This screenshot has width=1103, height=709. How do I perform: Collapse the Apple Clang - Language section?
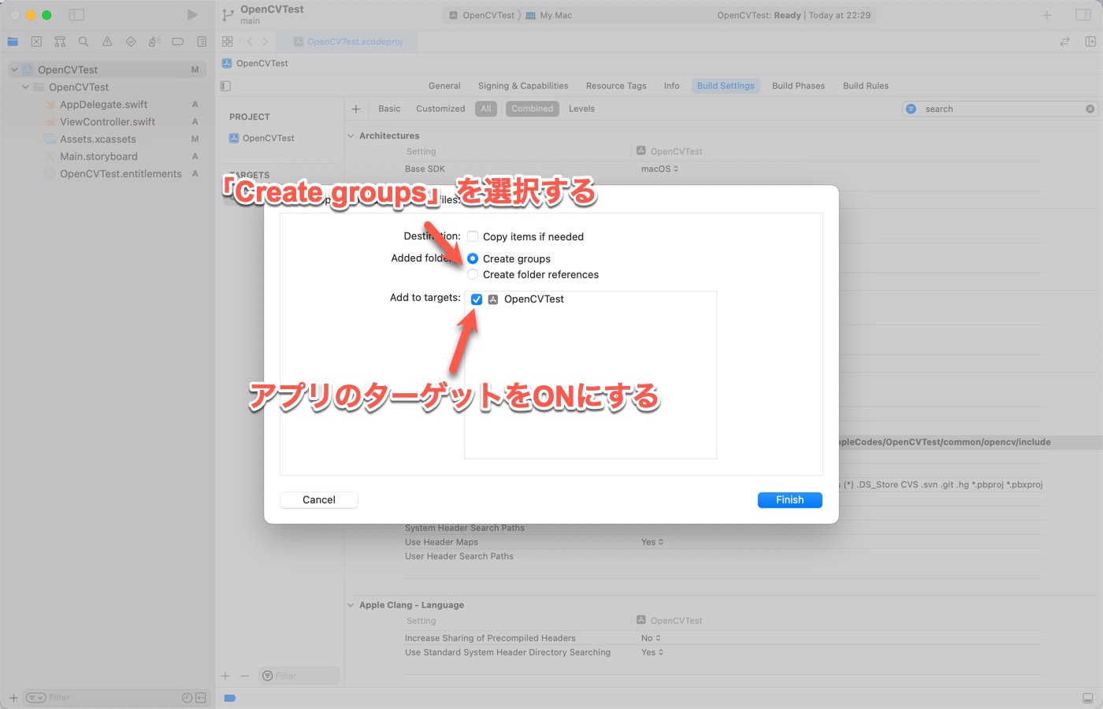click(351, 605)
